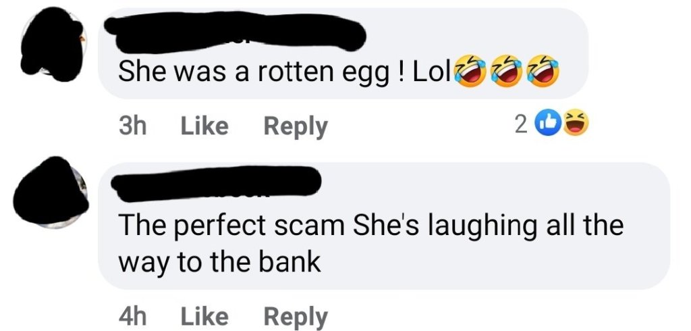Open the 3h timestamp link
691x331 pixels.
(133, 126)
